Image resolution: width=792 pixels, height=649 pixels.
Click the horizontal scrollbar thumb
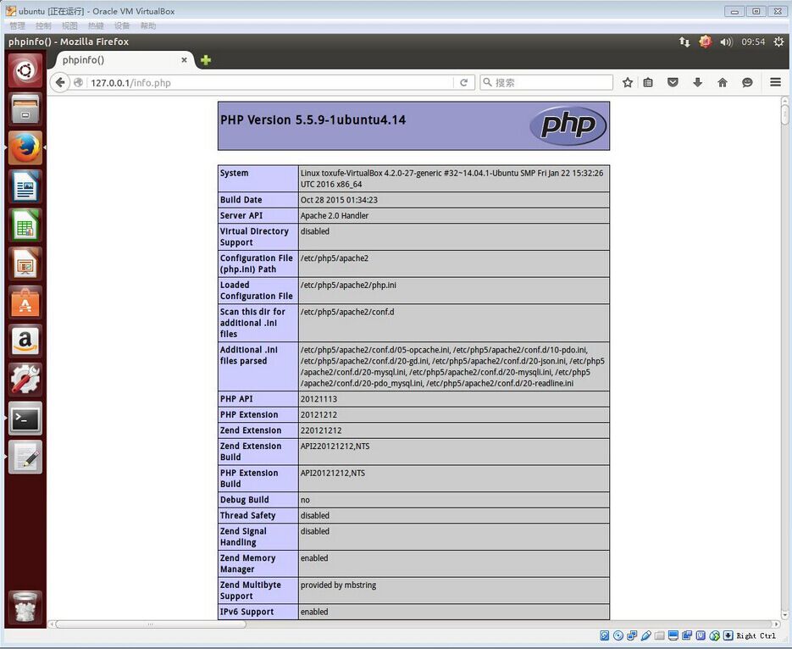point(151,624)
